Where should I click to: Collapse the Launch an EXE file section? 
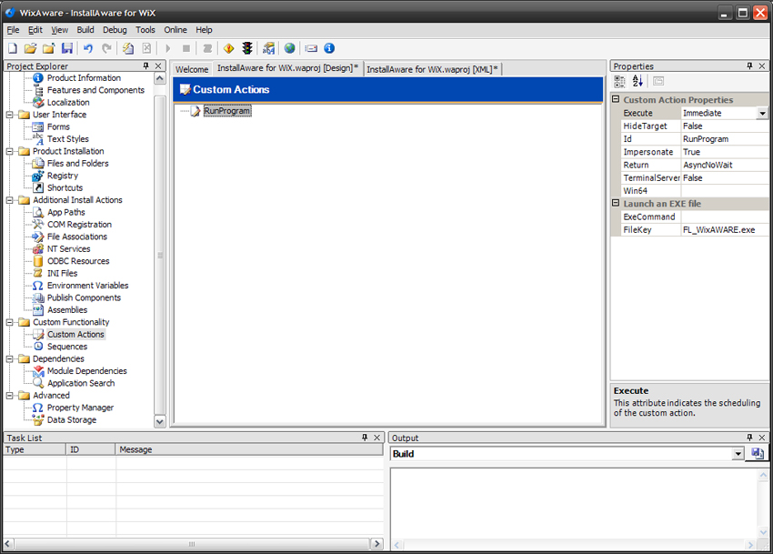pyautogui.click(x=616, y=203)
